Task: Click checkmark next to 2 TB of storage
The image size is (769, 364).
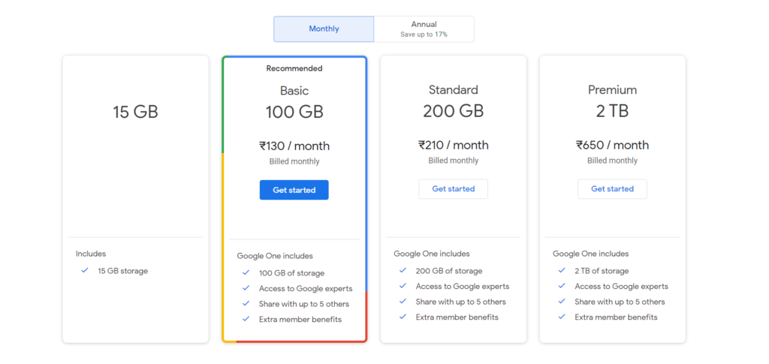Action: (x=562, y=271)
